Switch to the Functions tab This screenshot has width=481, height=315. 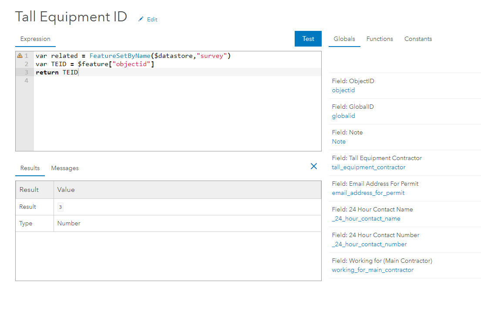380,39
